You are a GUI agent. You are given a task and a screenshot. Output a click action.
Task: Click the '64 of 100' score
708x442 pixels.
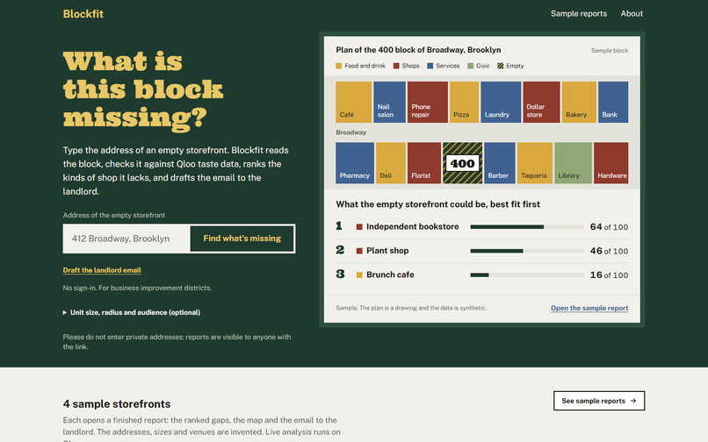(609, 227)
